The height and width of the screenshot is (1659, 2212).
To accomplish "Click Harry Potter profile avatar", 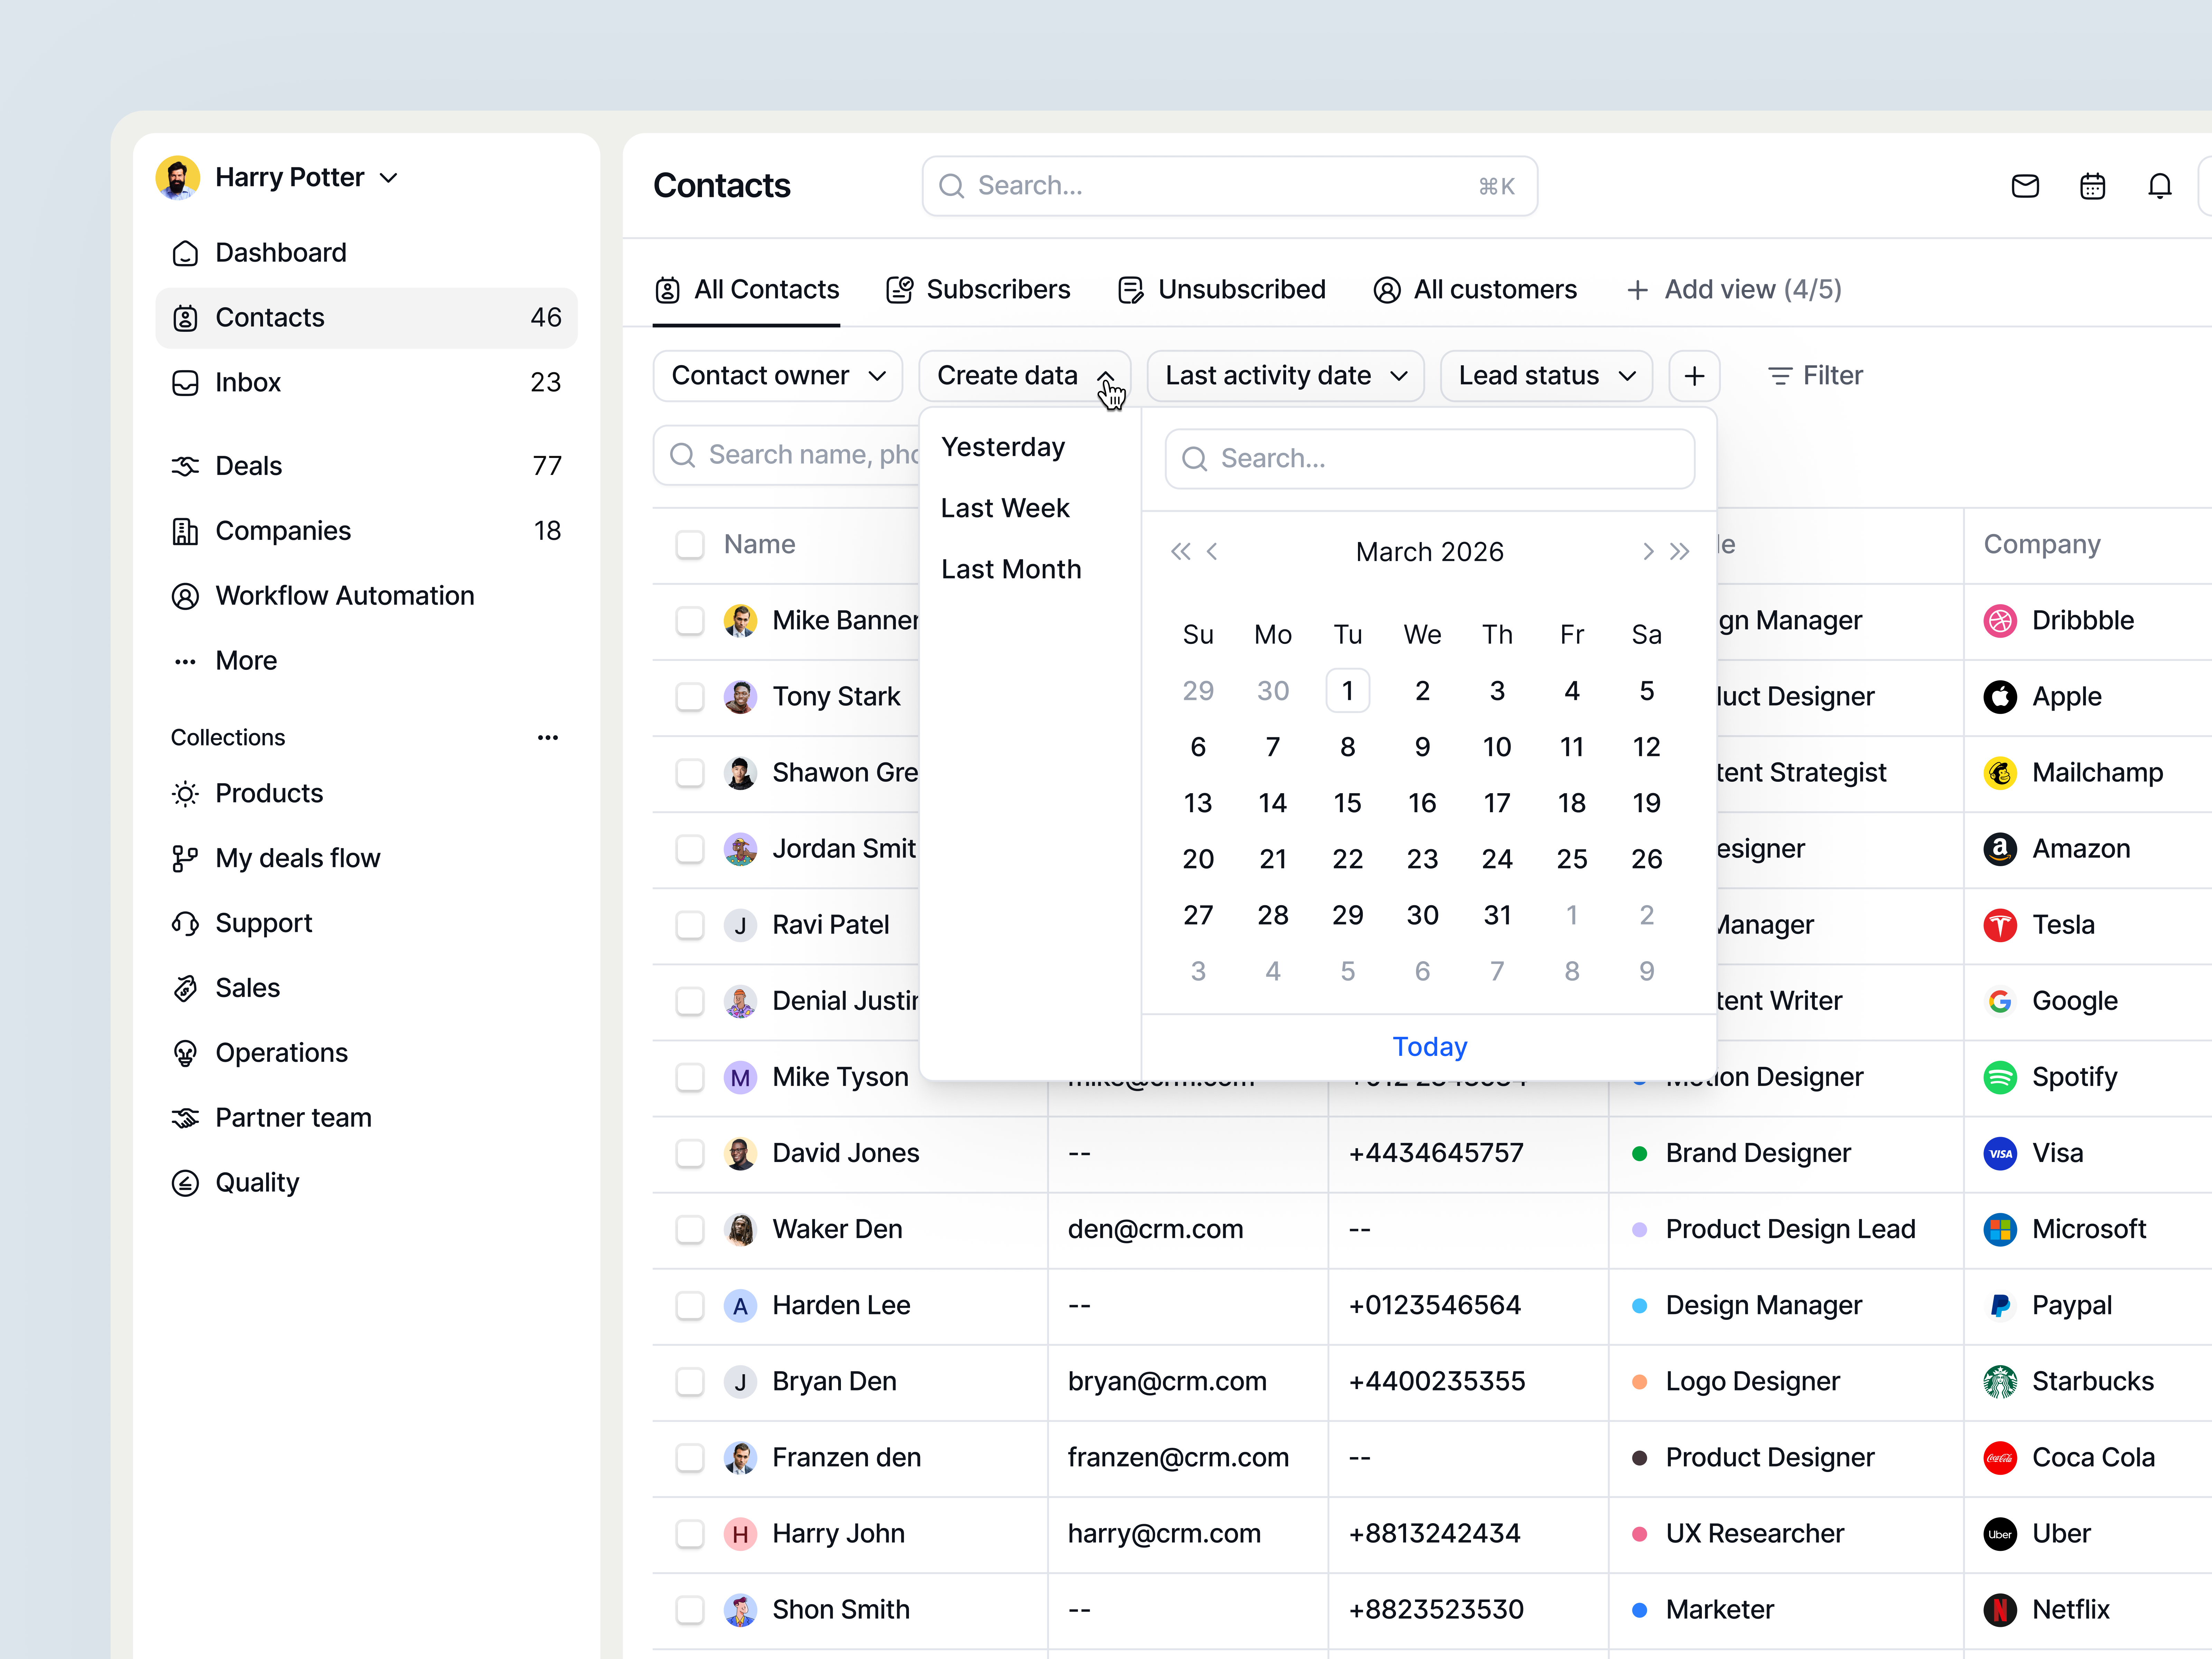I will pos(178,178).
